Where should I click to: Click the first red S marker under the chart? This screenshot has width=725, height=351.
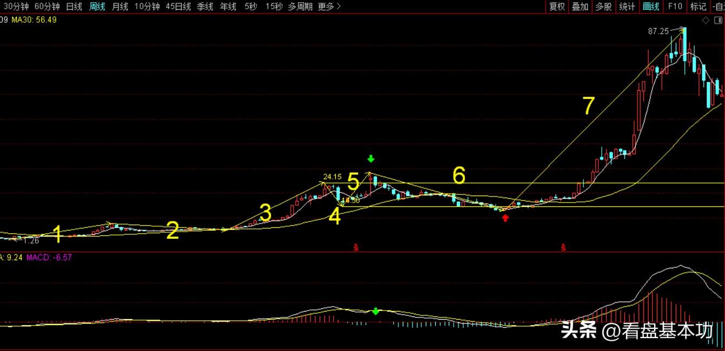356,248
